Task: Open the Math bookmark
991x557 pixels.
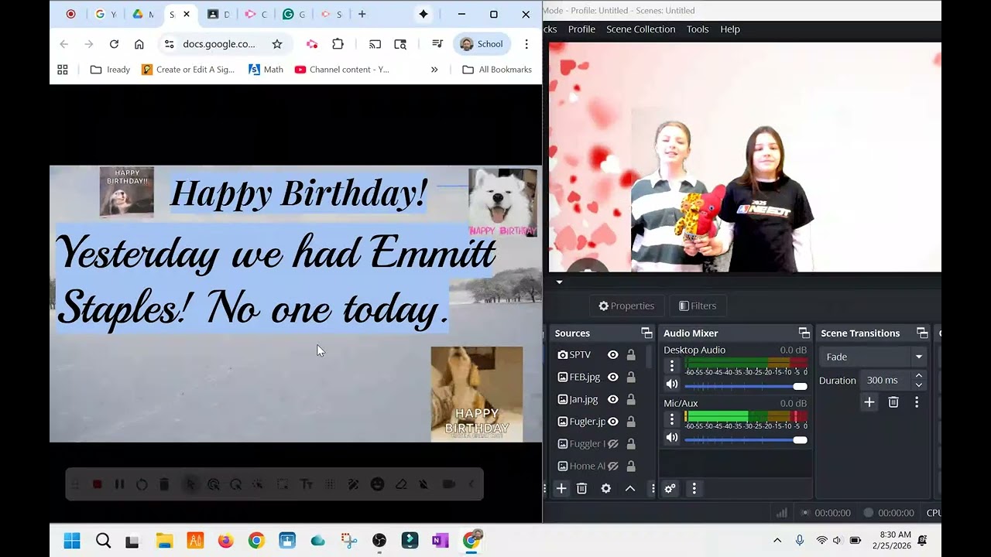Action: pos(266,70)
